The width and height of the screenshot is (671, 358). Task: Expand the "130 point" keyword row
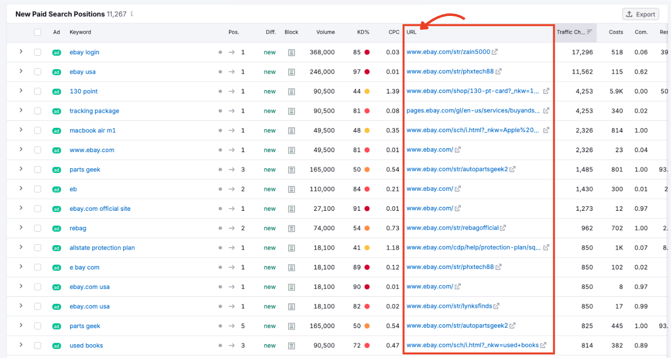click(x=21, y=91)
